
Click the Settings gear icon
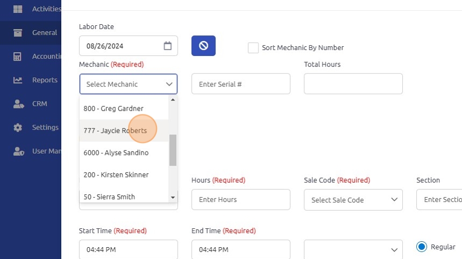[18, 127]
